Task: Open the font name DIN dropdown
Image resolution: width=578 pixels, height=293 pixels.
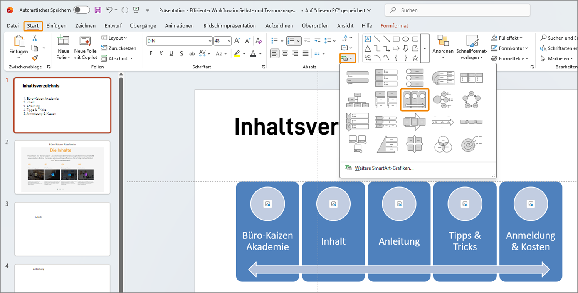Action: point(210,41)
